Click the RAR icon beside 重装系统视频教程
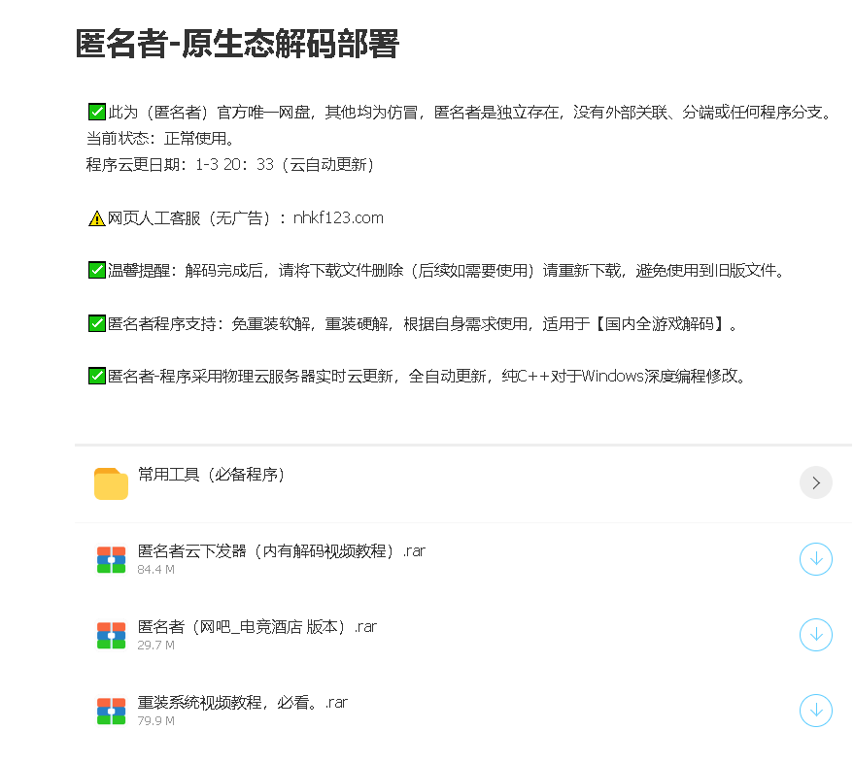The width and height of the screenshot is (854, 763). [111, 711]
